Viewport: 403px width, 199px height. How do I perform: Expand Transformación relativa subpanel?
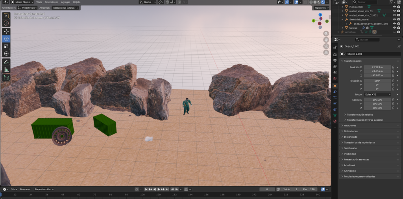(x=360, y=114)
